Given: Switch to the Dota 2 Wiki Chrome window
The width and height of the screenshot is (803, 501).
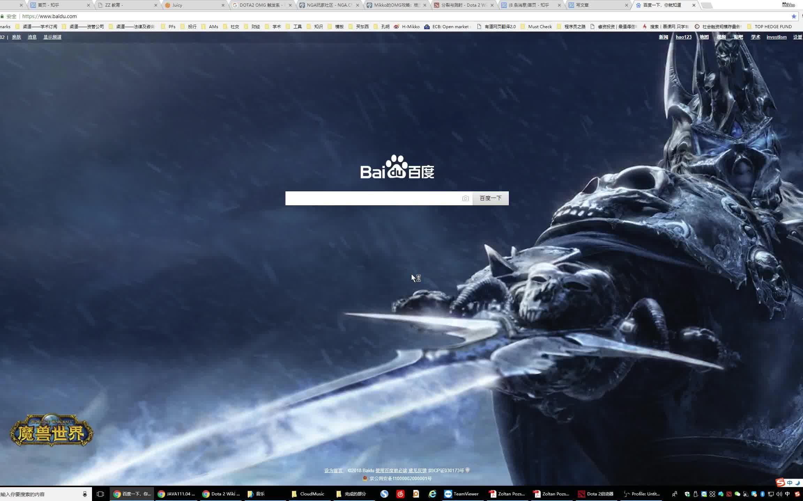Looking at the screenshot, I should tap(222, 494).
